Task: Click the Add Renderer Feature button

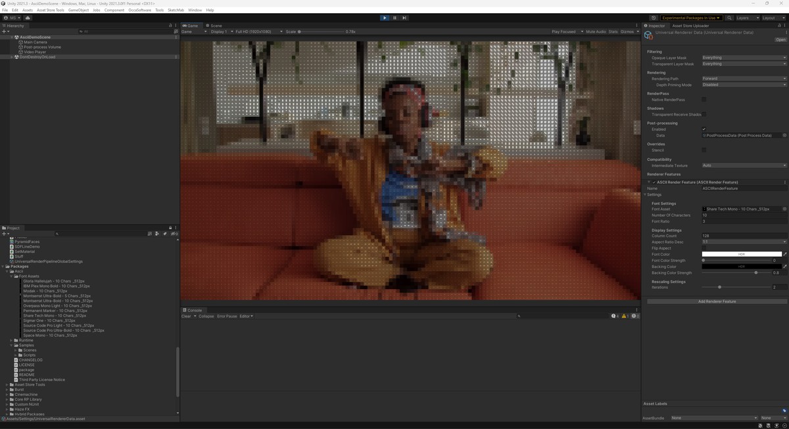Action: (717, 302)
